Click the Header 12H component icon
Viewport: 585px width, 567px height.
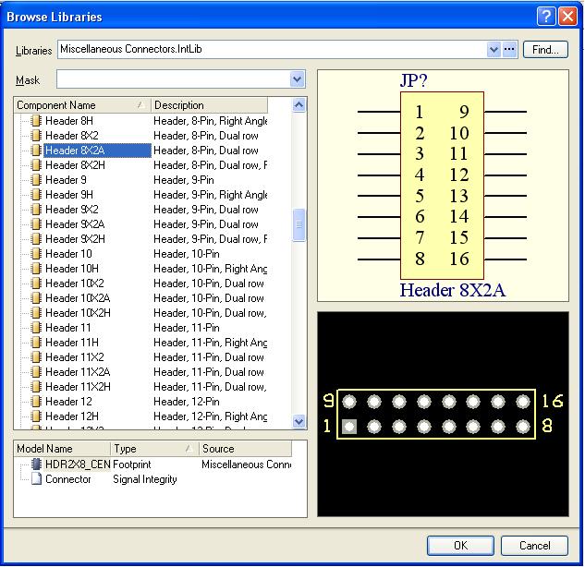click(36, 416)
